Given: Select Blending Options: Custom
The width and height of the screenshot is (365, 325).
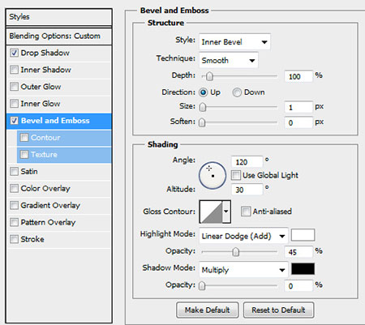Looking at the screenshot, I should tap(58, 36).
